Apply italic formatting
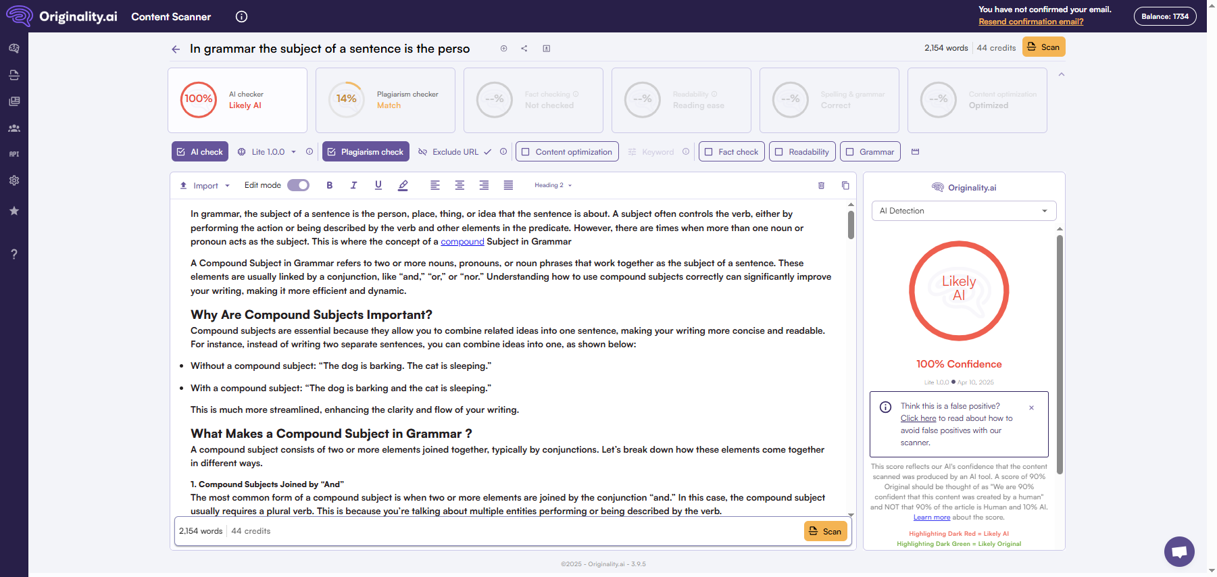1217x577 pixels. point(353,185)
